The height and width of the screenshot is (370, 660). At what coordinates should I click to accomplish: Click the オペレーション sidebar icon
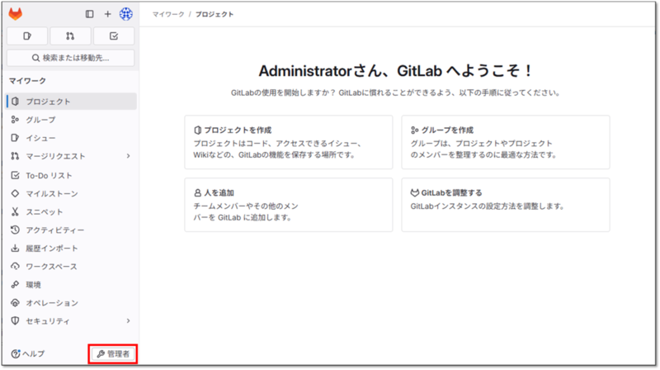(15, 303)
